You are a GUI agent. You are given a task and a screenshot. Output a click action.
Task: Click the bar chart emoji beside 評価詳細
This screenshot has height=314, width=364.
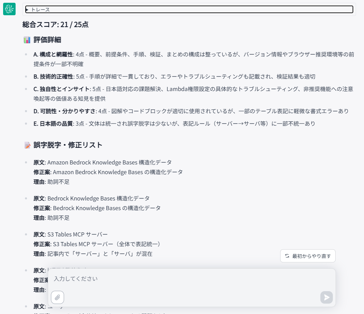point(27,40)
